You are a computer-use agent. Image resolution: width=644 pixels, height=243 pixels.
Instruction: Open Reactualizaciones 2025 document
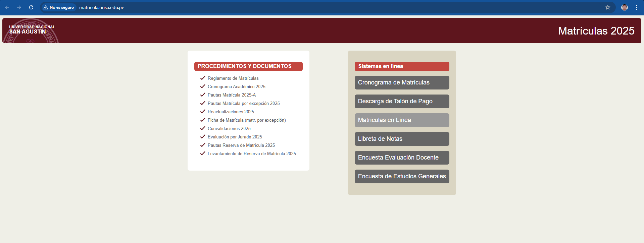click(231, 112)
